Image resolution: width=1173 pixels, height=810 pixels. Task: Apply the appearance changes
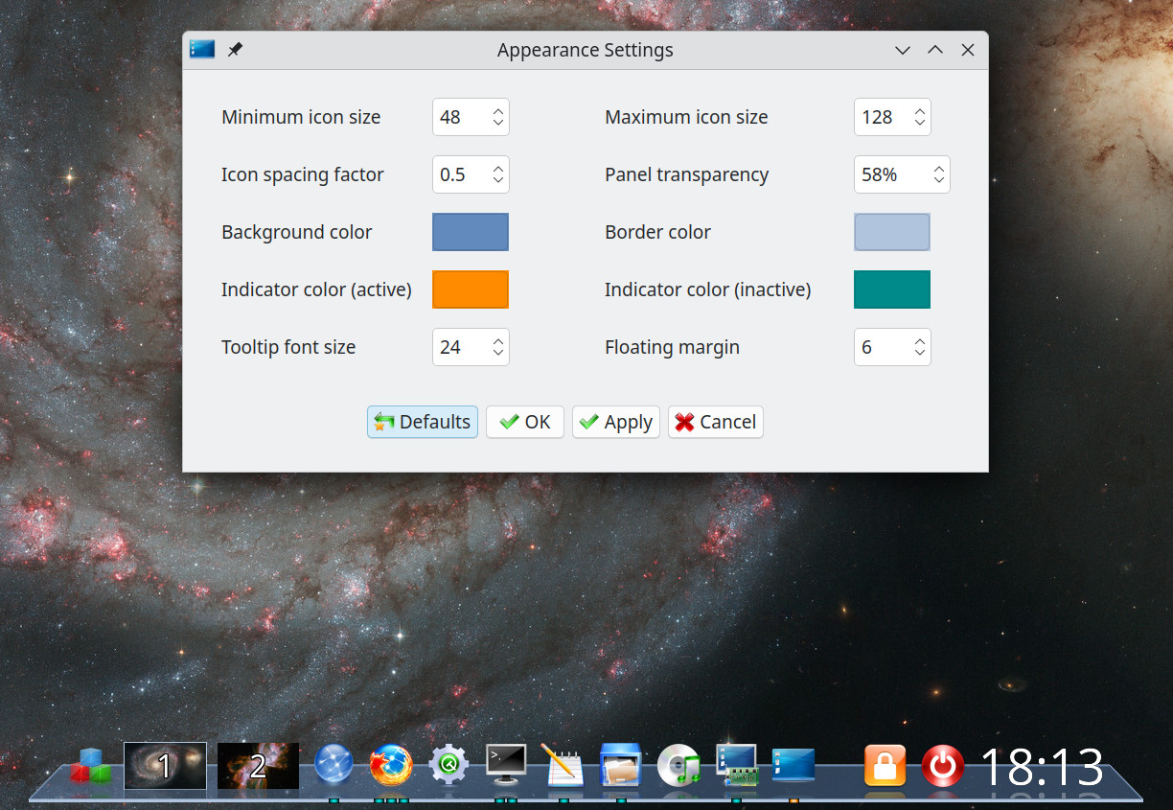click(615, 422)
